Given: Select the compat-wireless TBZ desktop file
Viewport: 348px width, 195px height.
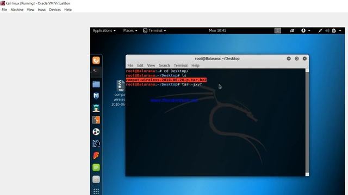Looking at the screenshot, I should 120,93.
